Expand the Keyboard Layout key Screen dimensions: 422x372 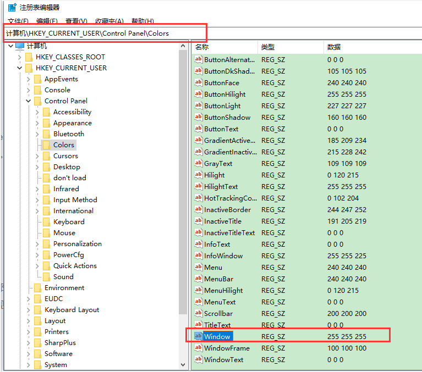[x=28, y=310]
